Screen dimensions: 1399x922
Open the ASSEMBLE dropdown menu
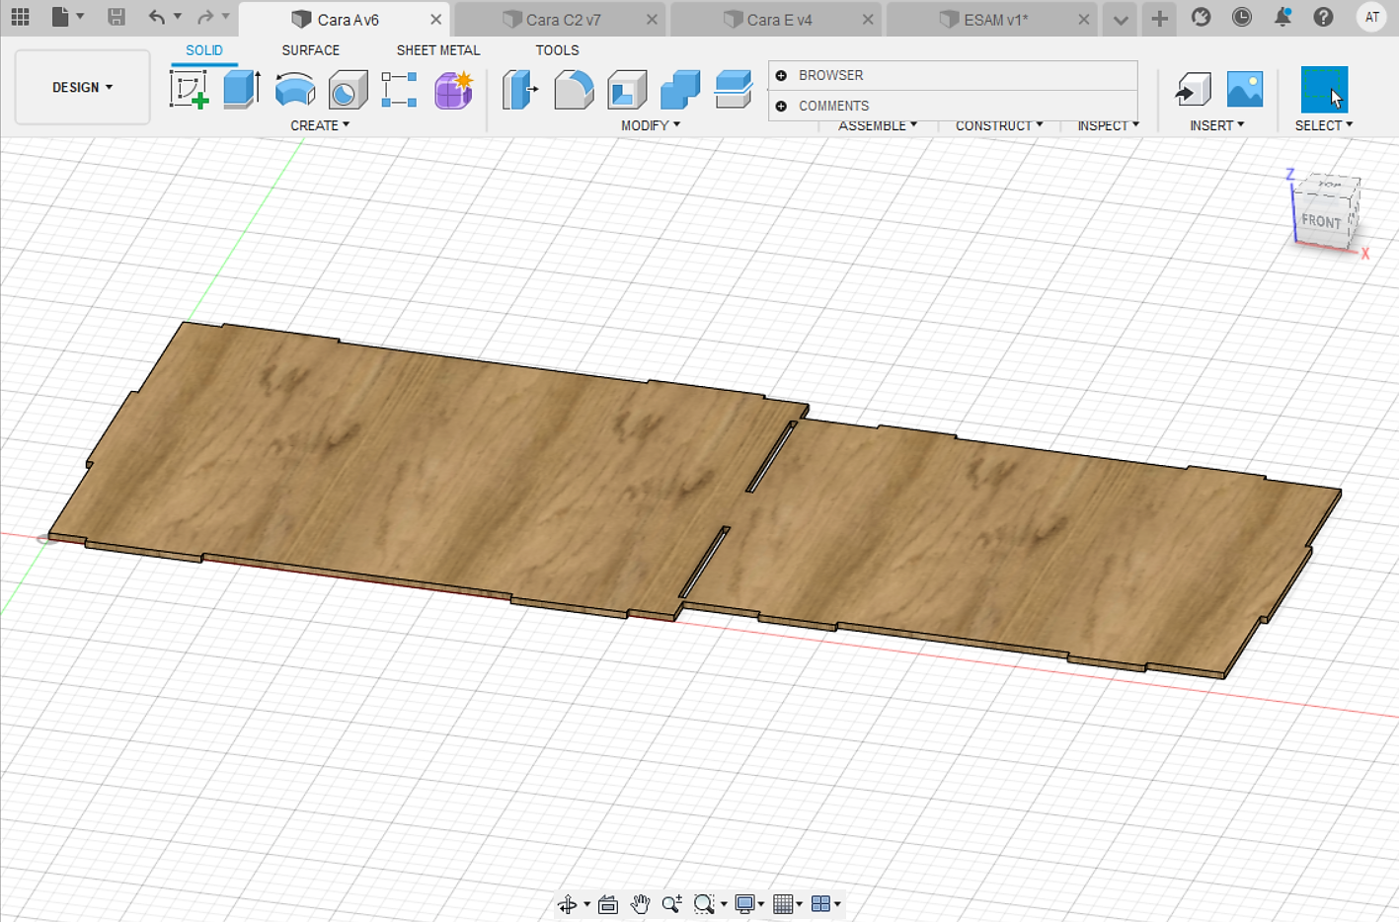click(x=878, y=126)
